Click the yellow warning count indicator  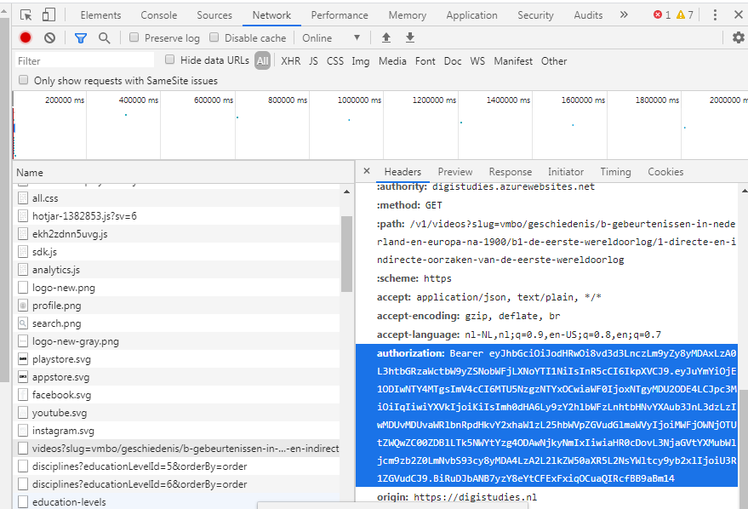(684, 14)
